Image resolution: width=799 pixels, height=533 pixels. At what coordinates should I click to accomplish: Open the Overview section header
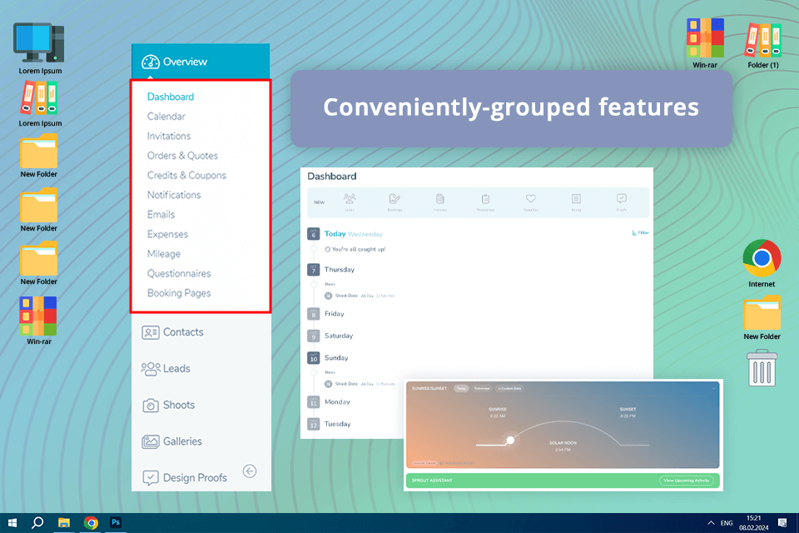tap(201, 62)
